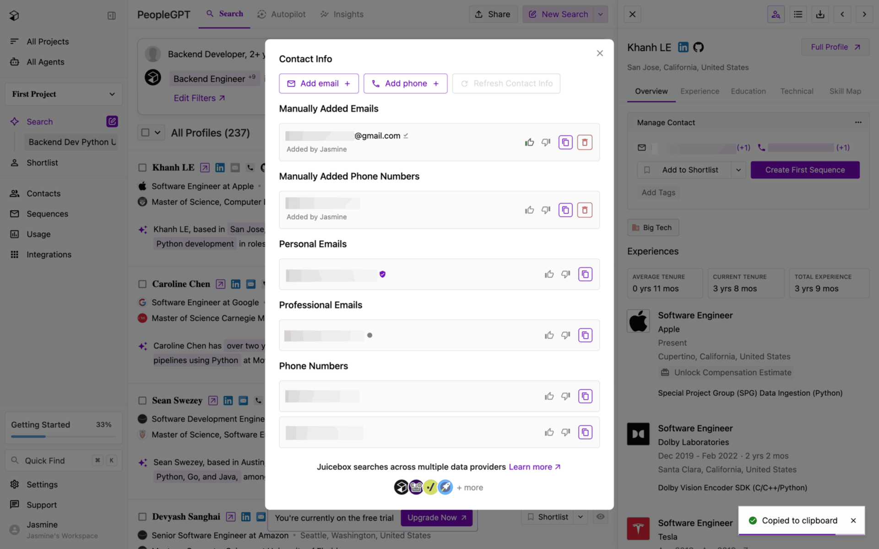Copy the manually added Gmail email
Image resolution: width=879 pixels, height=549 pixels.
click(565, 142)
